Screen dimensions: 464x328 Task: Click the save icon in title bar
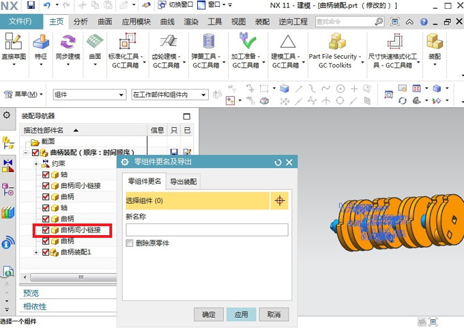(30, 5)
